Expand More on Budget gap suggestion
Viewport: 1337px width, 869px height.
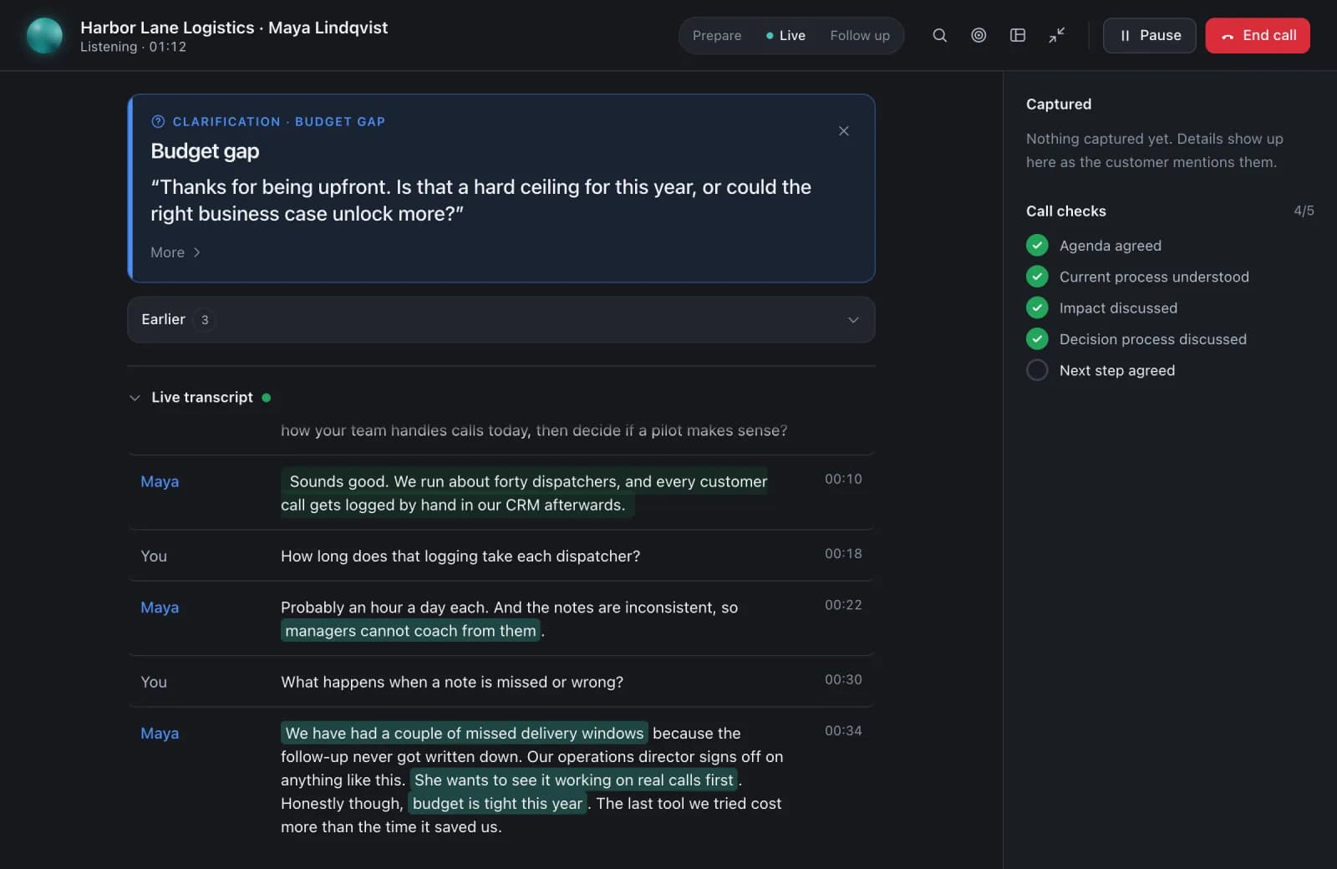click(x=175, y=252)
